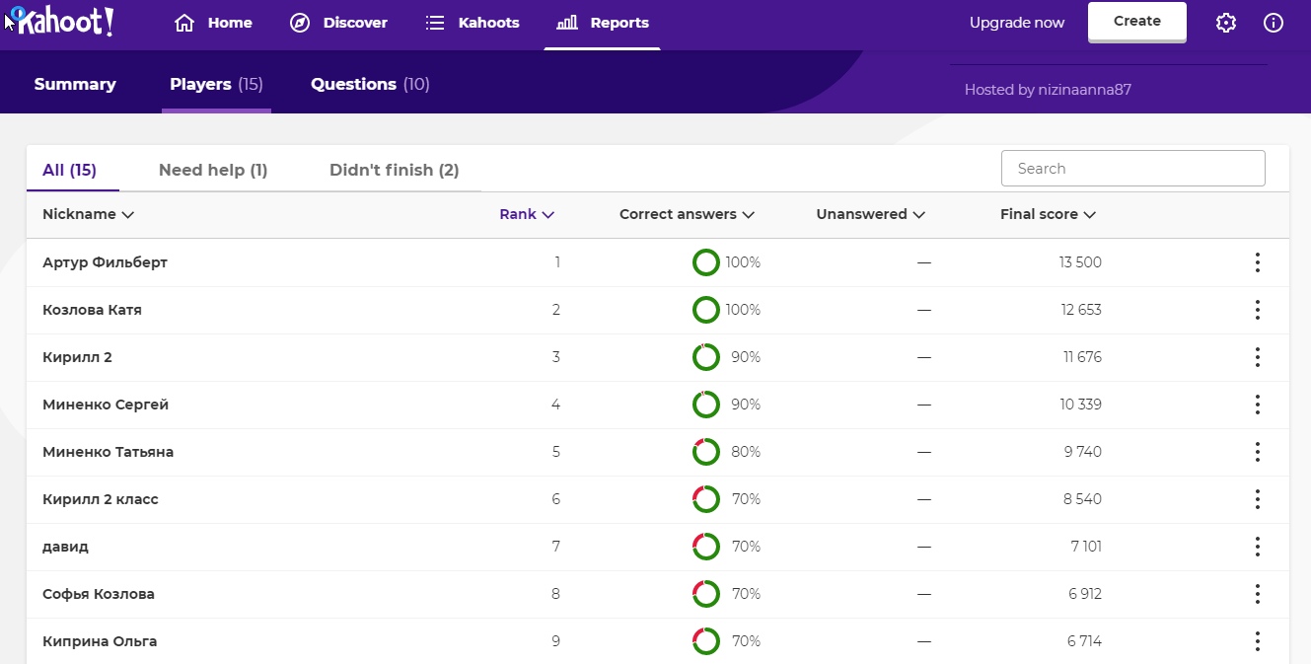Click the Create button
The height and width of the screenshot is (664, 1311).
tap(1136, 22)
